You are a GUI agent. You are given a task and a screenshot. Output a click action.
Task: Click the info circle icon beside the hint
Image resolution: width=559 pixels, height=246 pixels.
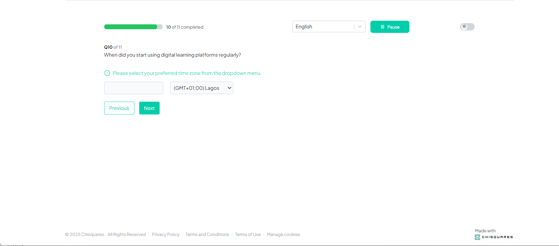click(x=107, y=73)
